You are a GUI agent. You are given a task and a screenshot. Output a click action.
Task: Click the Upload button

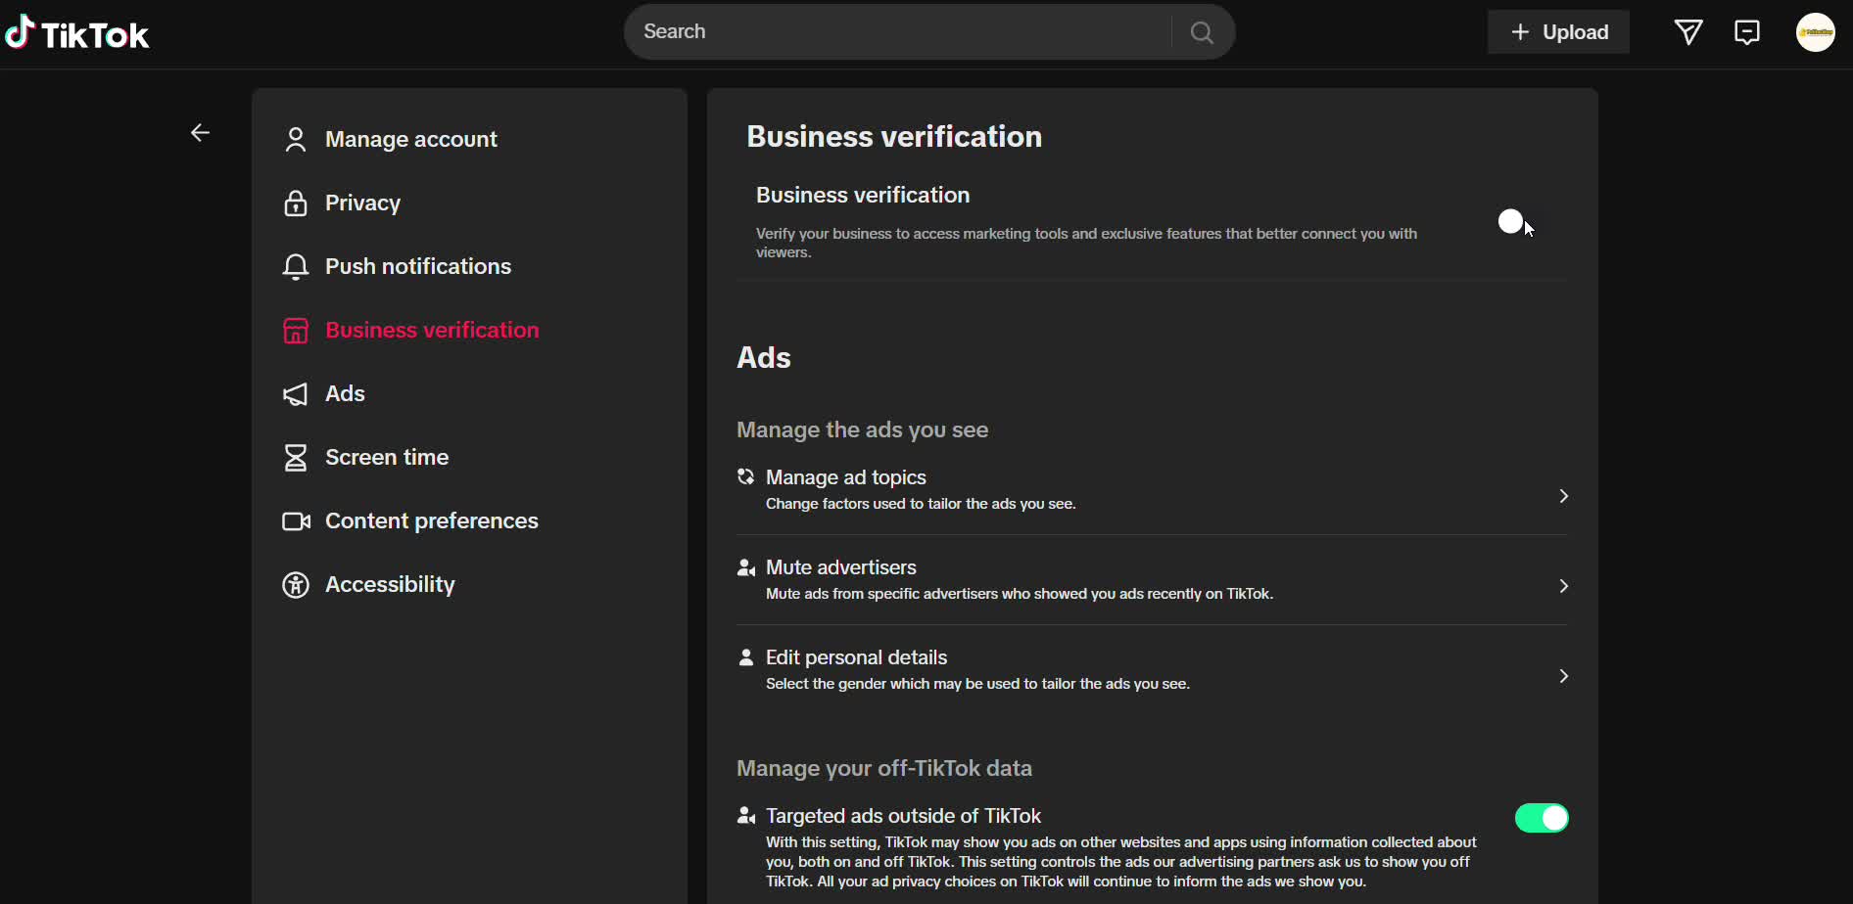[1559, 32]
